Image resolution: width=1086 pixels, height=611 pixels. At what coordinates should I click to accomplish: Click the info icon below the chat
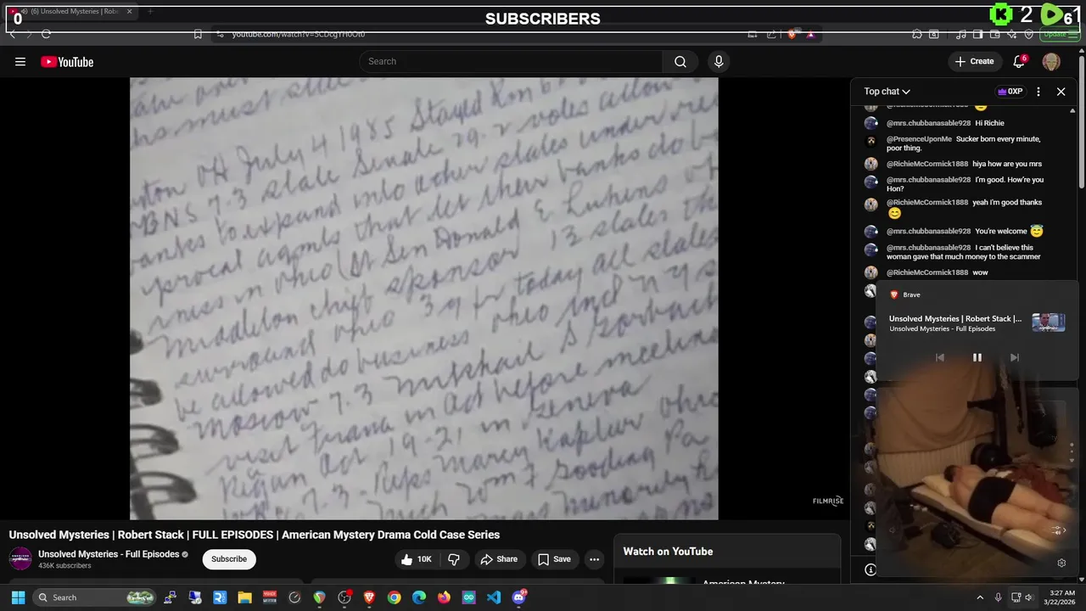pyautogui.click(x=870, y=569)
